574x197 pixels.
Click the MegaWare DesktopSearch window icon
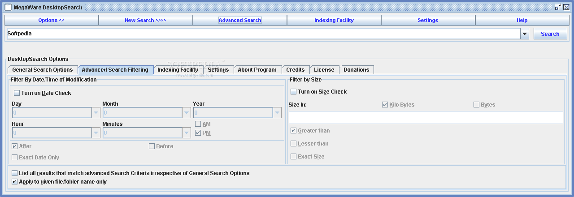pyautogui.click(x=8, y=7)
